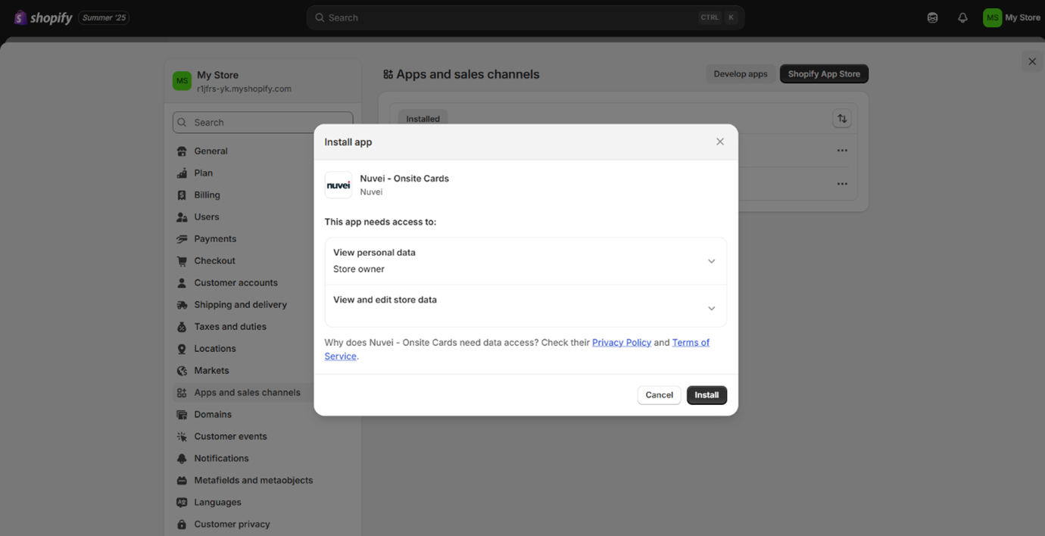Click the Checkout cart icon

[x=182, y=261]
